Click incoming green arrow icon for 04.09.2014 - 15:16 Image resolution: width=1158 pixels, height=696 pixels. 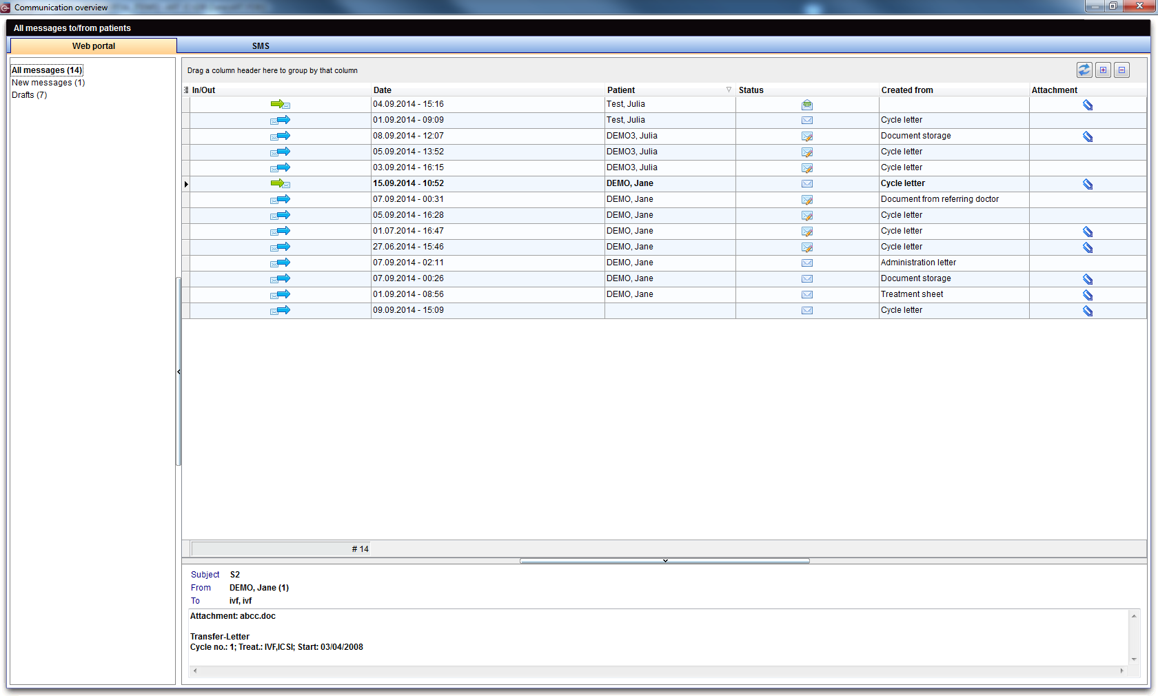(281, 104)
